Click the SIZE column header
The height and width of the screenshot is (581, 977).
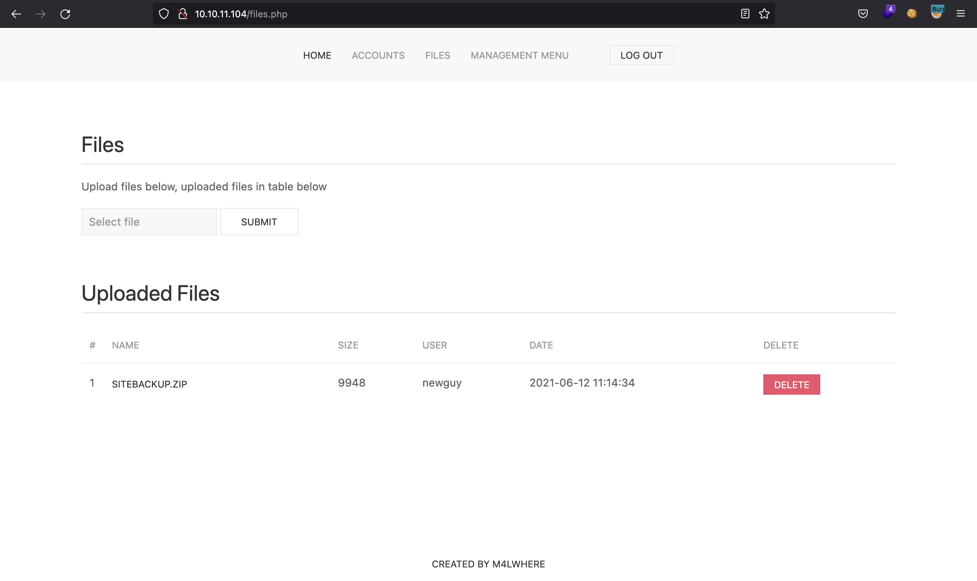point(348,345)
